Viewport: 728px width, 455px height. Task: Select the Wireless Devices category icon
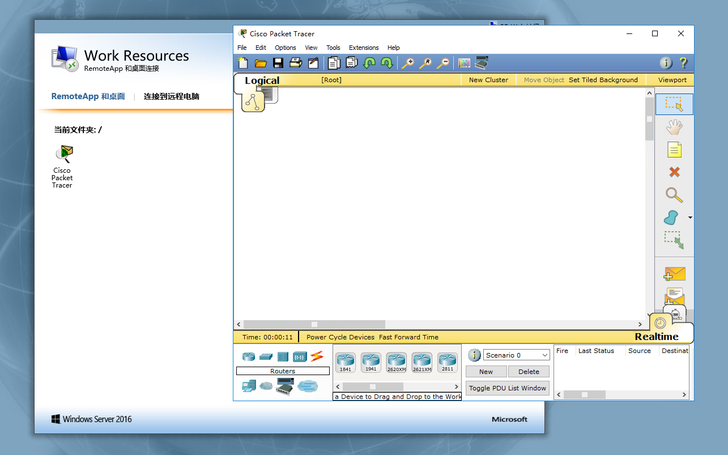[300, 356]
